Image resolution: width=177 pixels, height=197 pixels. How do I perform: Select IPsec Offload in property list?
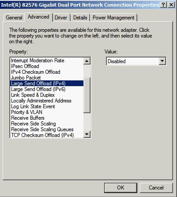(x=47, y=66)
